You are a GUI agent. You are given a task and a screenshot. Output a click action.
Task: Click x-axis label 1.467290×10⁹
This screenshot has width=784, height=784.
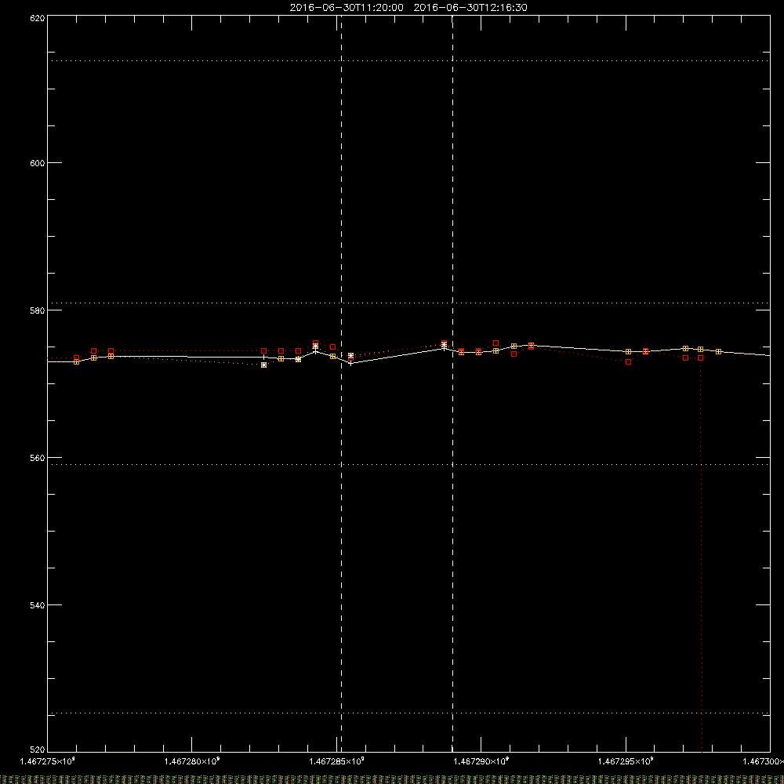(x=481, y=761)
